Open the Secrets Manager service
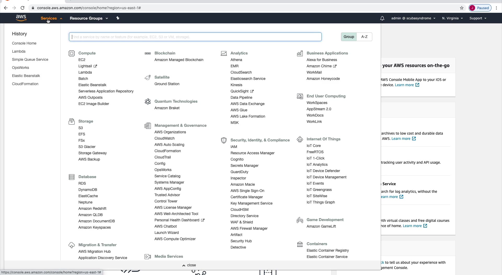 (x=244, y=166)
